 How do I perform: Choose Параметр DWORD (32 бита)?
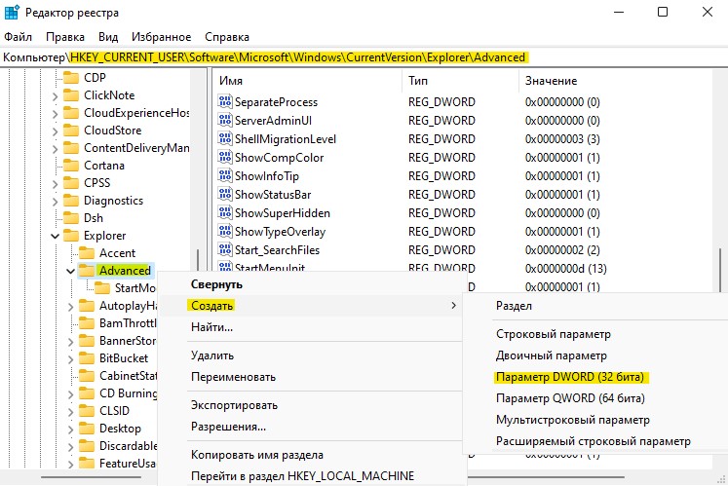pos(596,377)
